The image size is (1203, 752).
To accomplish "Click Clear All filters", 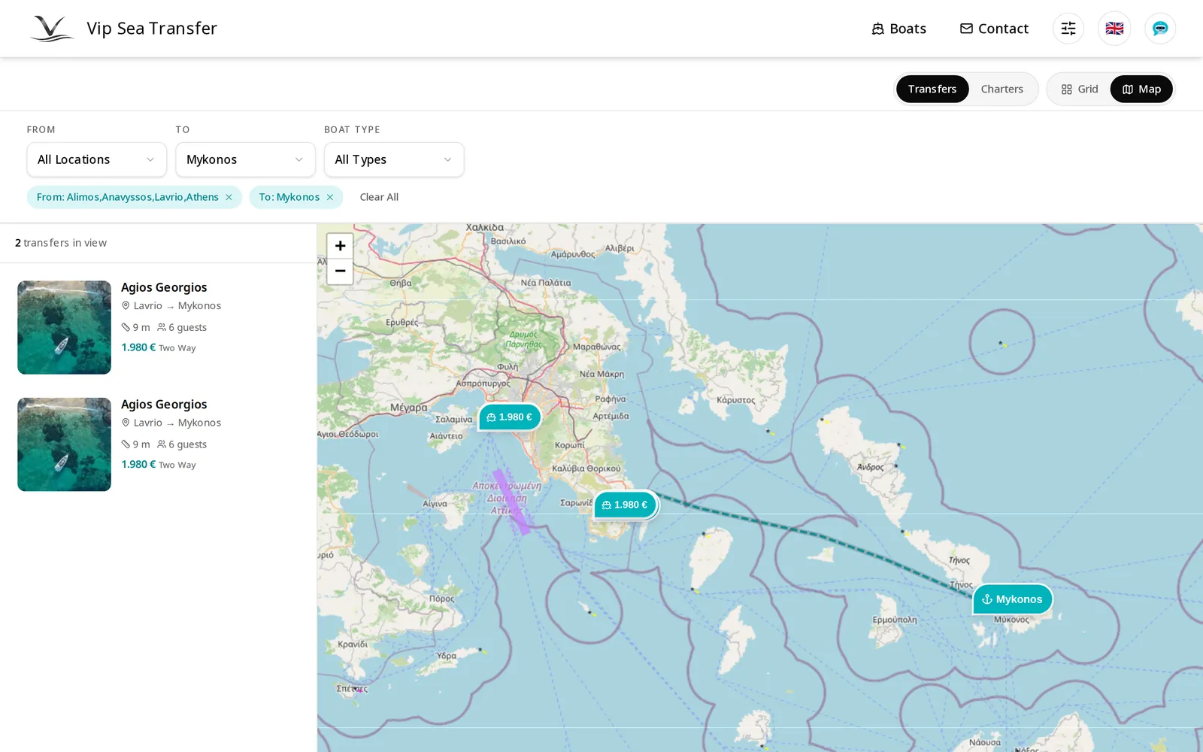I will [x=379, y=197].
